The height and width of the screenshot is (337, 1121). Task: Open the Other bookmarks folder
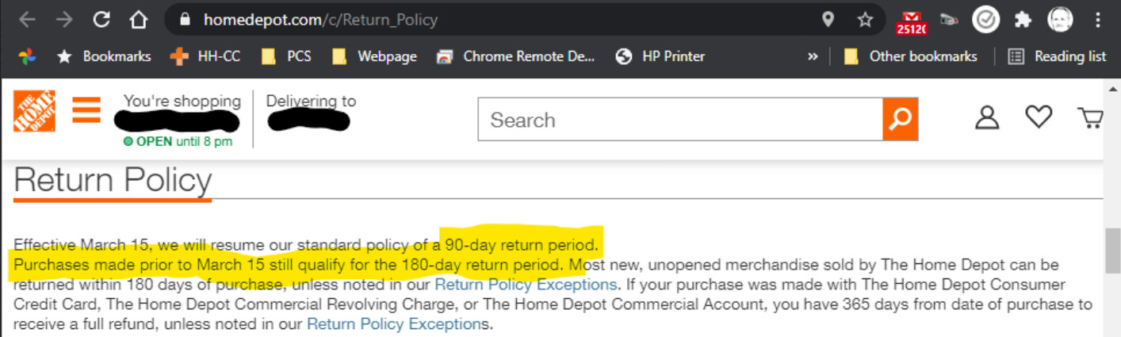[911, 56]
